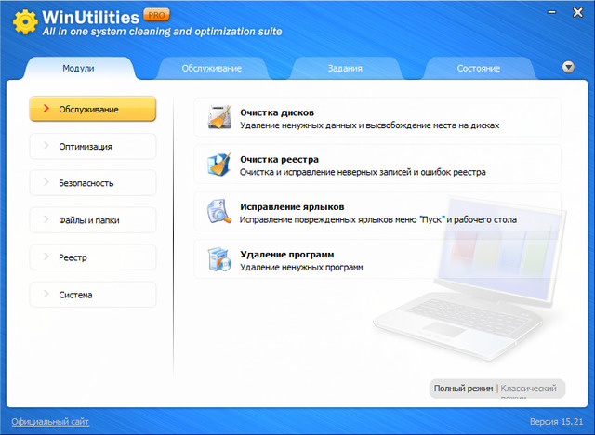This screenshot has height=435, width=595.
Task: Click the Registry Cleaner icon
Action: click(x=219, y=165)
